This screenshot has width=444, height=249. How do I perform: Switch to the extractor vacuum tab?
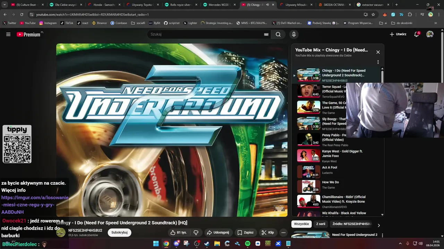pyautogui.click(x=372, y=5)
